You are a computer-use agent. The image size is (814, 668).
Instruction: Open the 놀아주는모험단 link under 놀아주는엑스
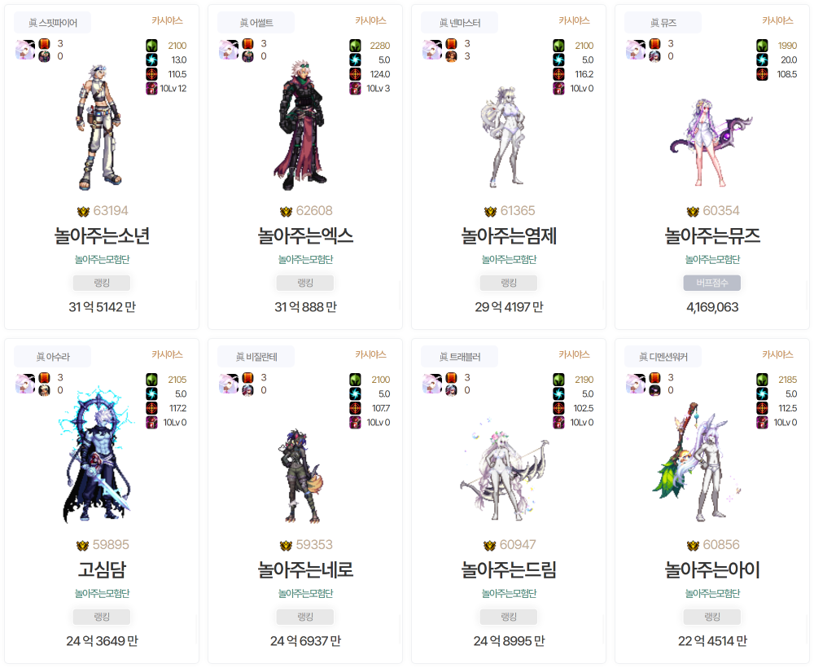tap(305, 259)
